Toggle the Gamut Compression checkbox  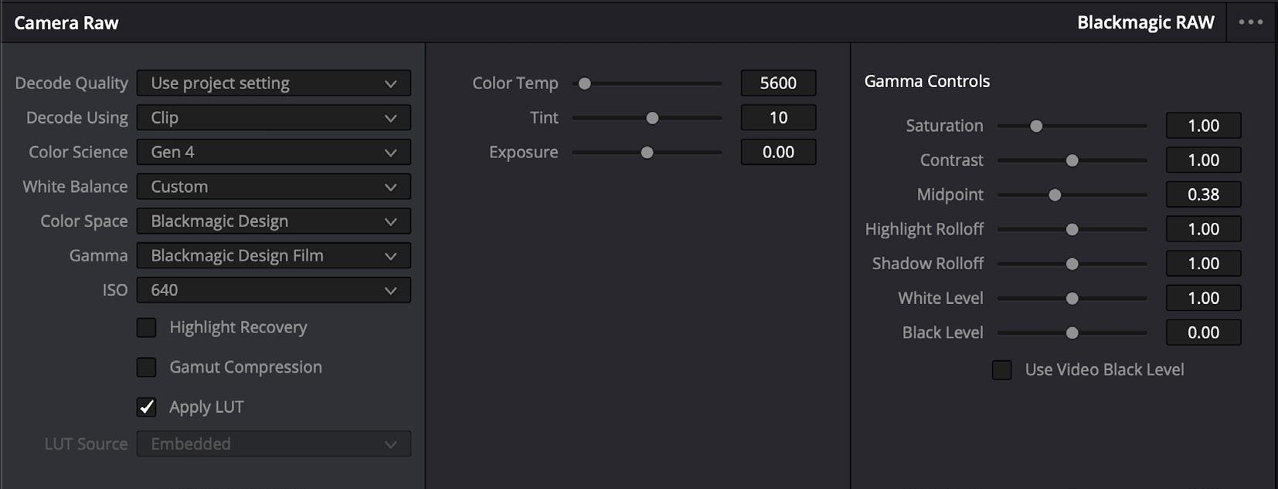[x=146, y=367]
